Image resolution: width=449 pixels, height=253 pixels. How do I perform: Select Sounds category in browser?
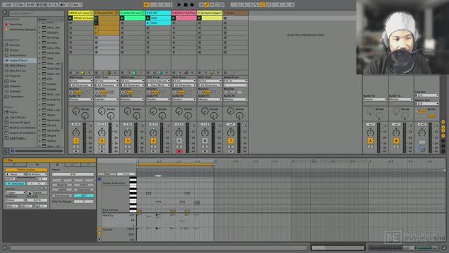15,45
